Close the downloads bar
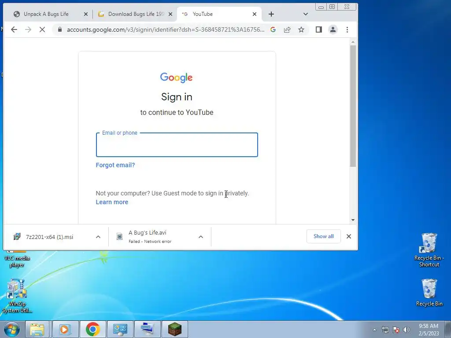Screen dimensions: 451x338 pyautogui.click(x=349, y=236)
